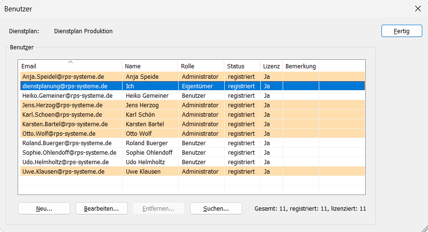Click Benutzer role of Roland Buerger

point(201,143)
